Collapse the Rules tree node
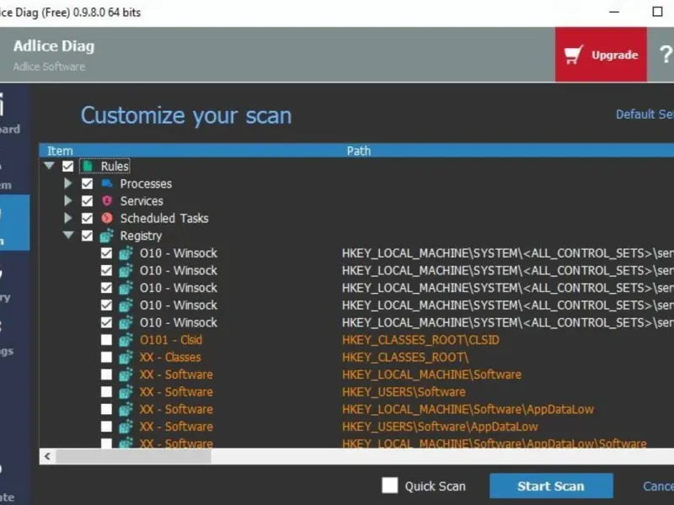 click(49, 165)
